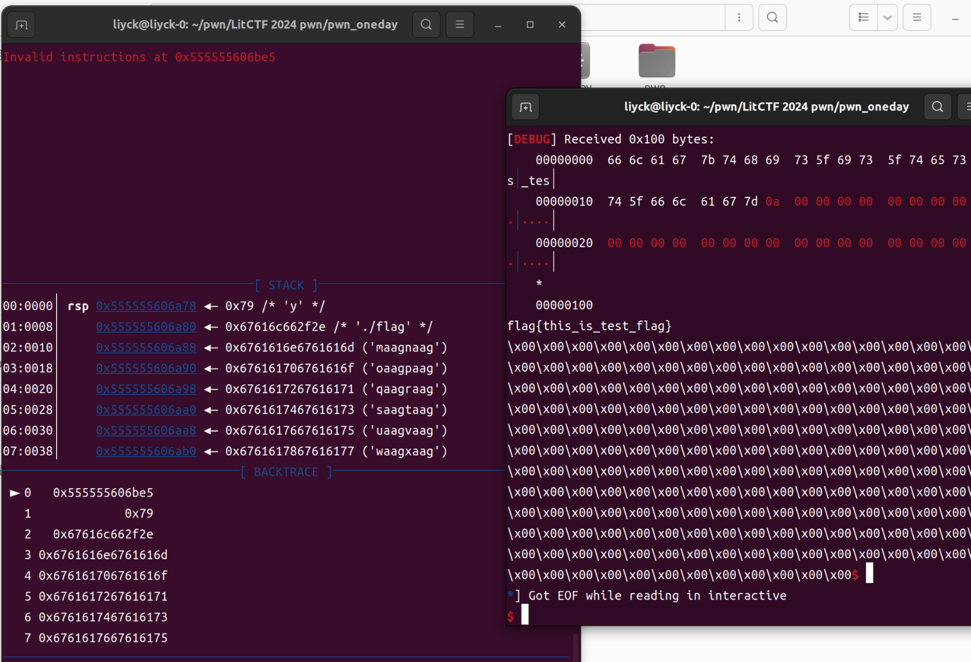Screen dimensions: 971x662
Task: Click search icon in left terminal
Action: [x=426, y=25]
